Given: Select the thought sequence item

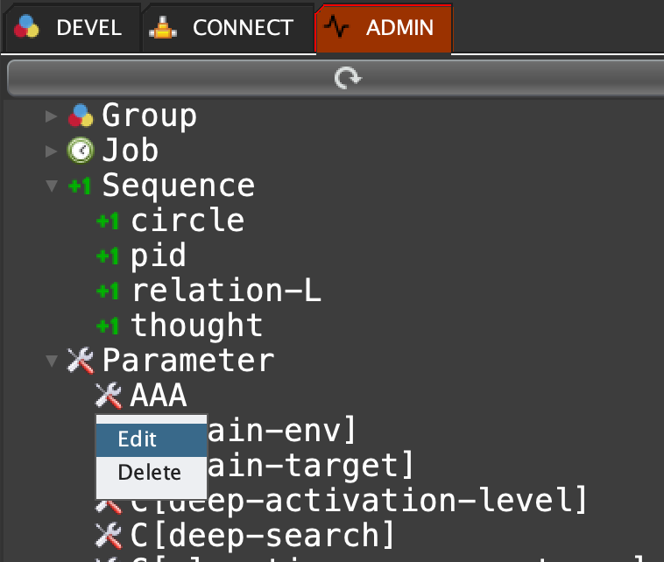Looking at the screenshot, I should click(x=196, y=326).
